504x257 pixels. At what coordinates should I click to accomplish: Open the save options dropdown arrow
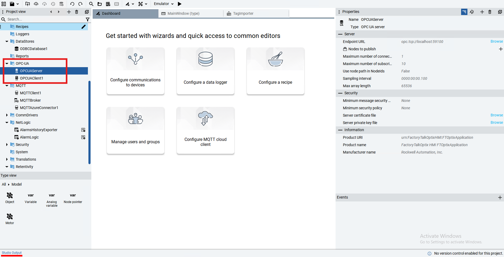coord(18,4)
